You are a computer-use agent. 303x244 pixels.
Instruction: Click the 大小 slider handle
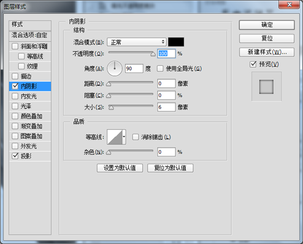click(111, 108)
